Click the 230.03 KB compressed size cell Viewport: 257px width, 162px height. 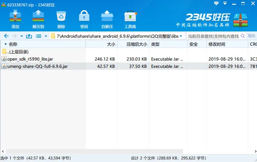click(x=136, y=59)
